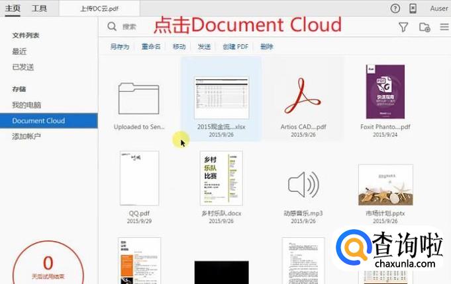Viewport: 451px width, 284px height.
Task: Select 我的电脑 storage
Action: (26, 105)
